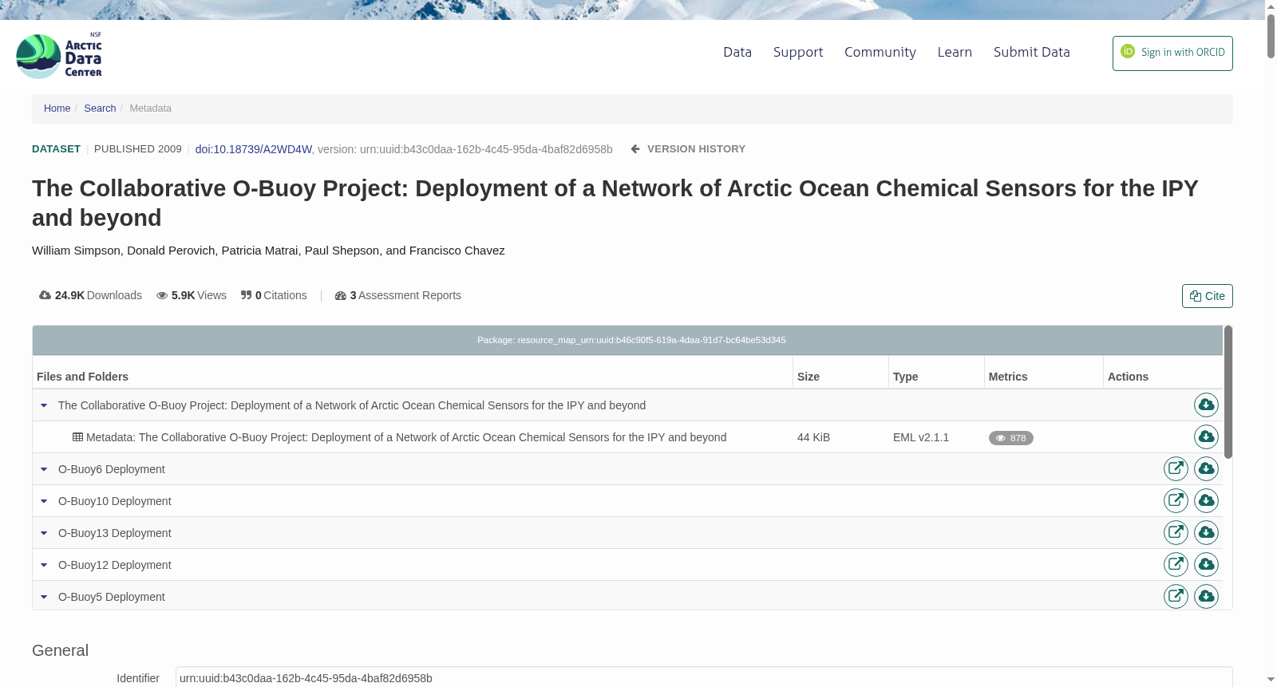Open O-Buoy13 Deployment in new view
Viewport: 1277px width, 687px height.
1176,533
